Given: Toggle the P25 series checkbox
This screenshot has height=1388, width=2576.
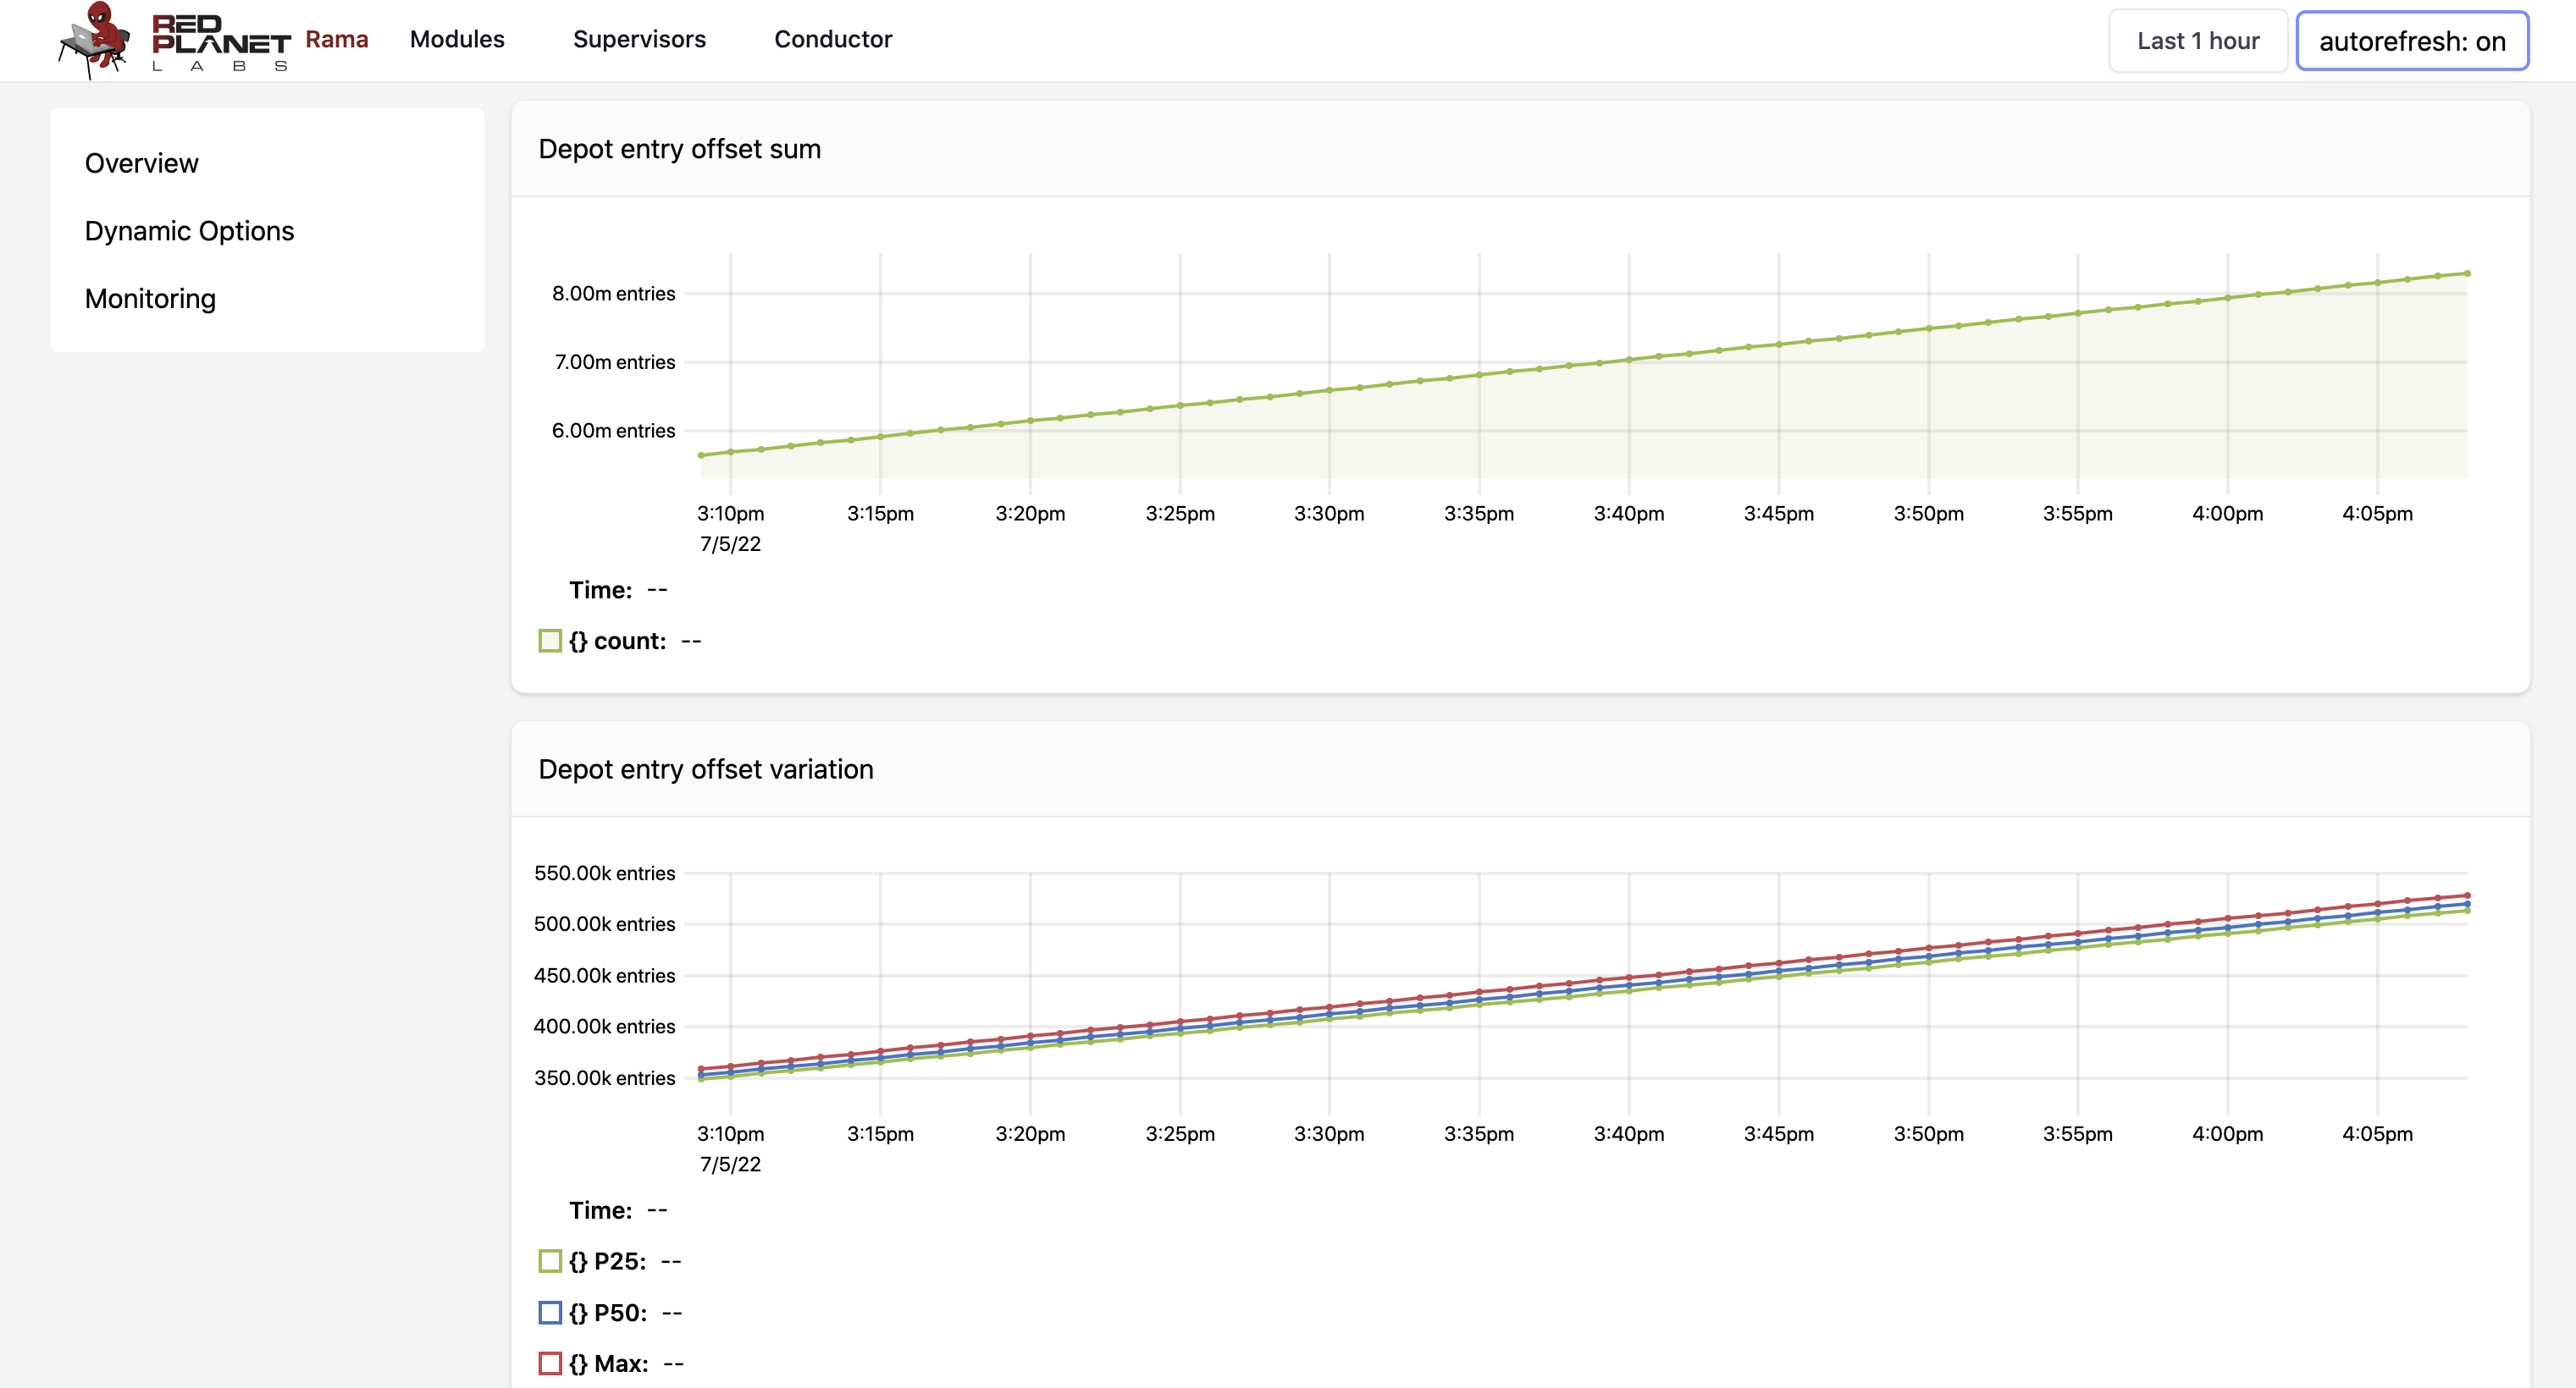Looking at the screenshot, I should pyautogui.click(x=550, y=1261).
